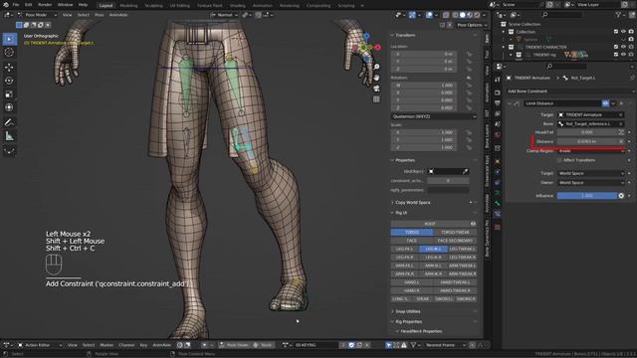Click TORSO TWEAK layer button

tap(456, 233)
